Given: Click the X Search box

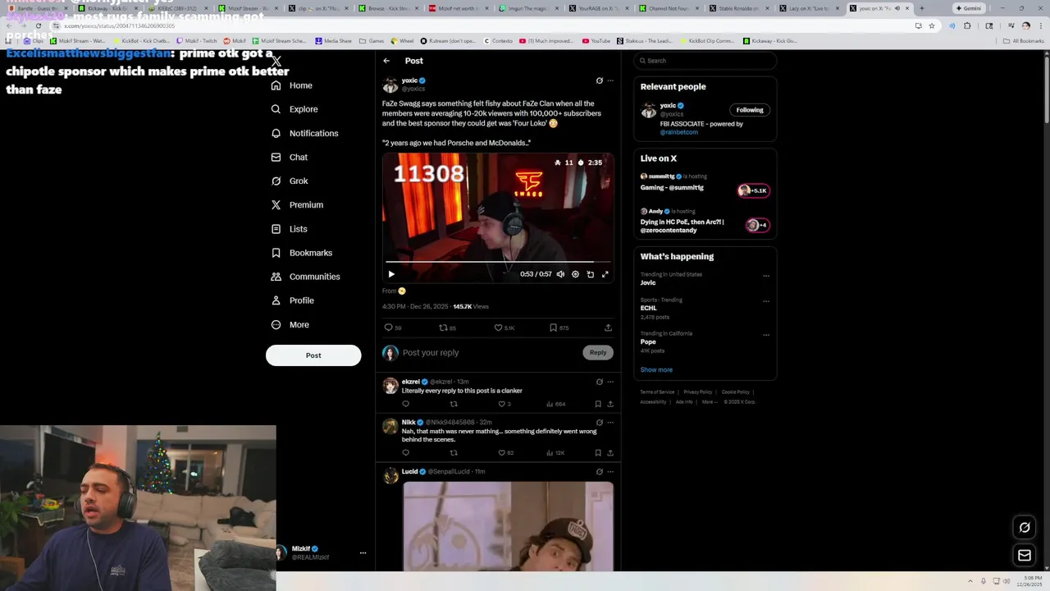Looking at the screenshot, I should 705,61.
